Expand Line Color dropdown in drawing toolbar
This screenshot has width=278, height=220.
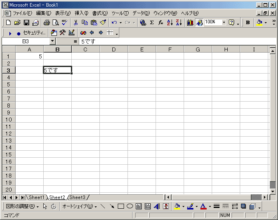click(197, 207)
